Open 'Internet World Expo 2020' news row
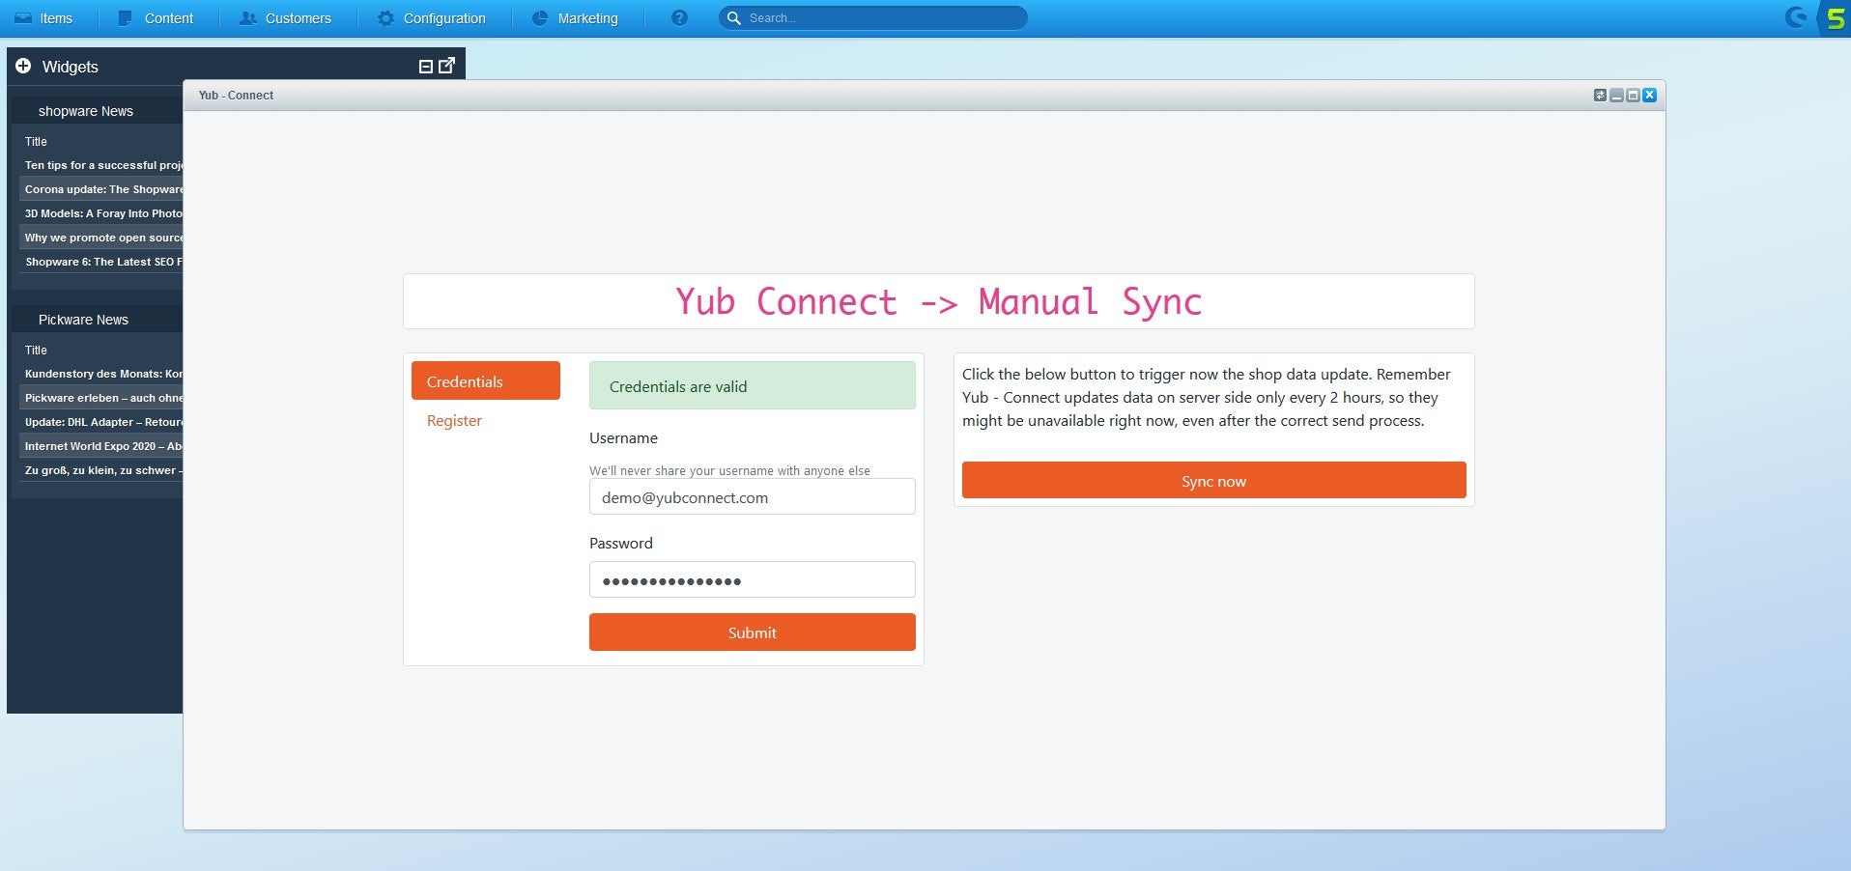1851x871 pixels. click(100, 446)
